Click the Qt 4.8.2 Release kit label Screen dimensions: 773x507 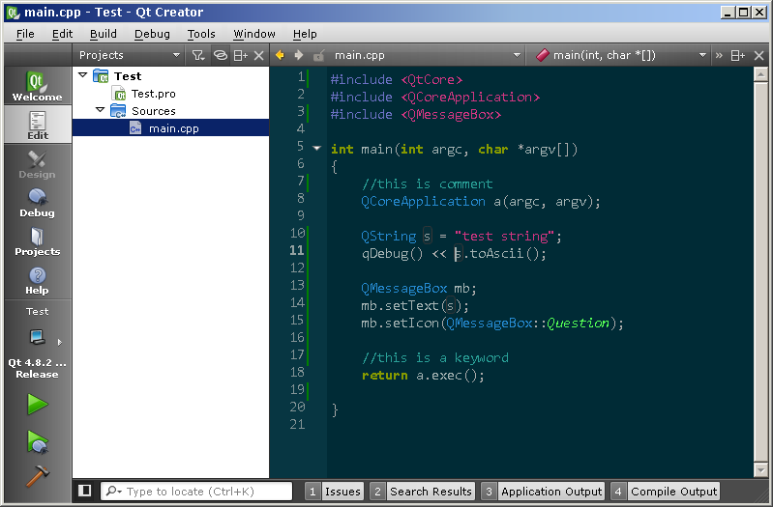[37, 368]
